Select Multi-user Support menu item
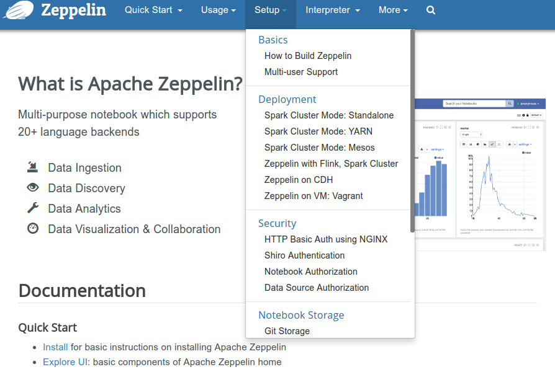555x372 pixels. tap(301, 72)
